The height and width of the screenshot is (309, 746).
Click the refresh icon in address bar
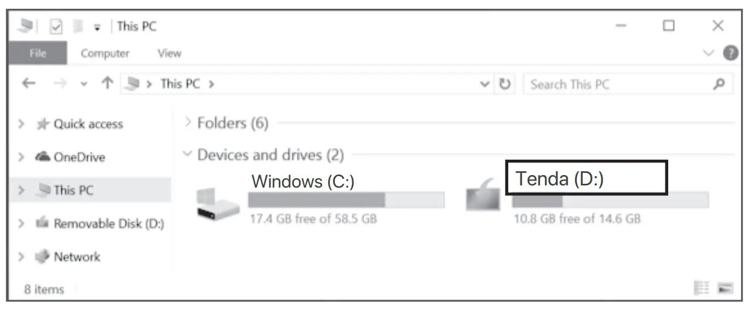[x=504, y=85]
